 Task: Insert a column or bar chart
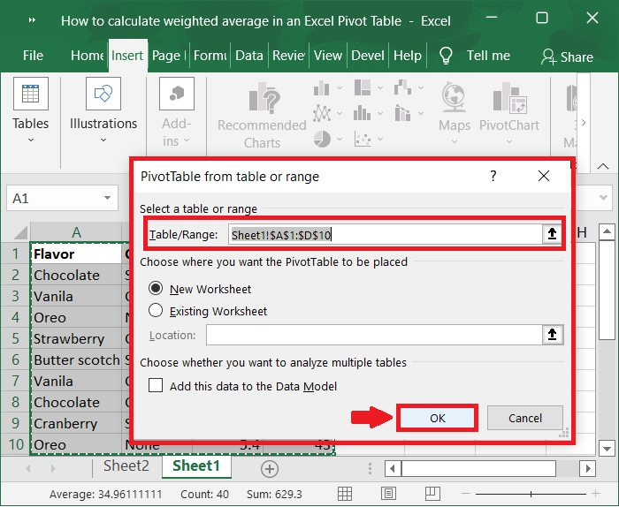point(321,88)
